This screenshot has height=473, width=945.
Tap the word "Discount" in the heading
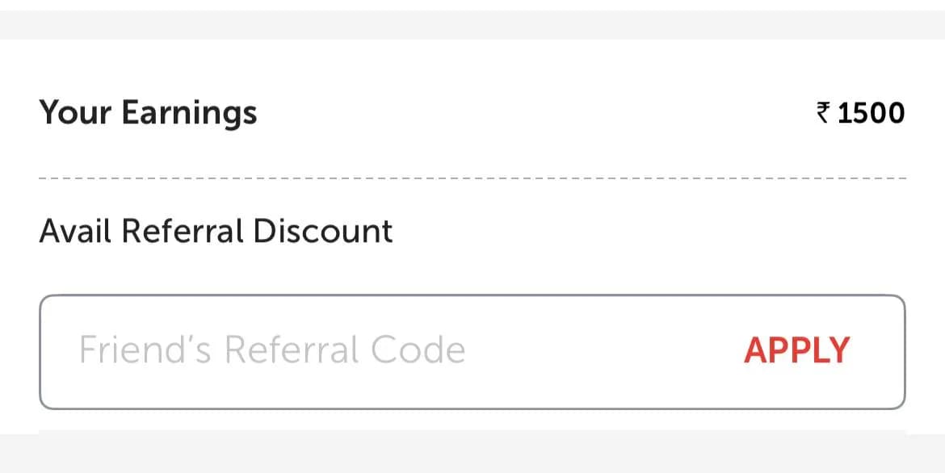(322, 232)
